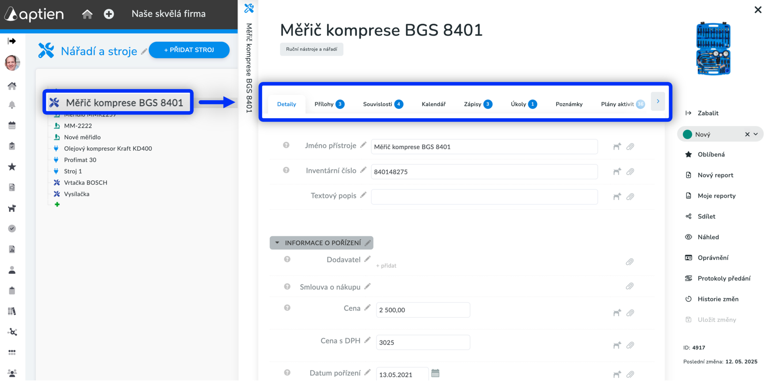Click the home icon in top bar
The image size is (773, 384).
tap(87, 14)
